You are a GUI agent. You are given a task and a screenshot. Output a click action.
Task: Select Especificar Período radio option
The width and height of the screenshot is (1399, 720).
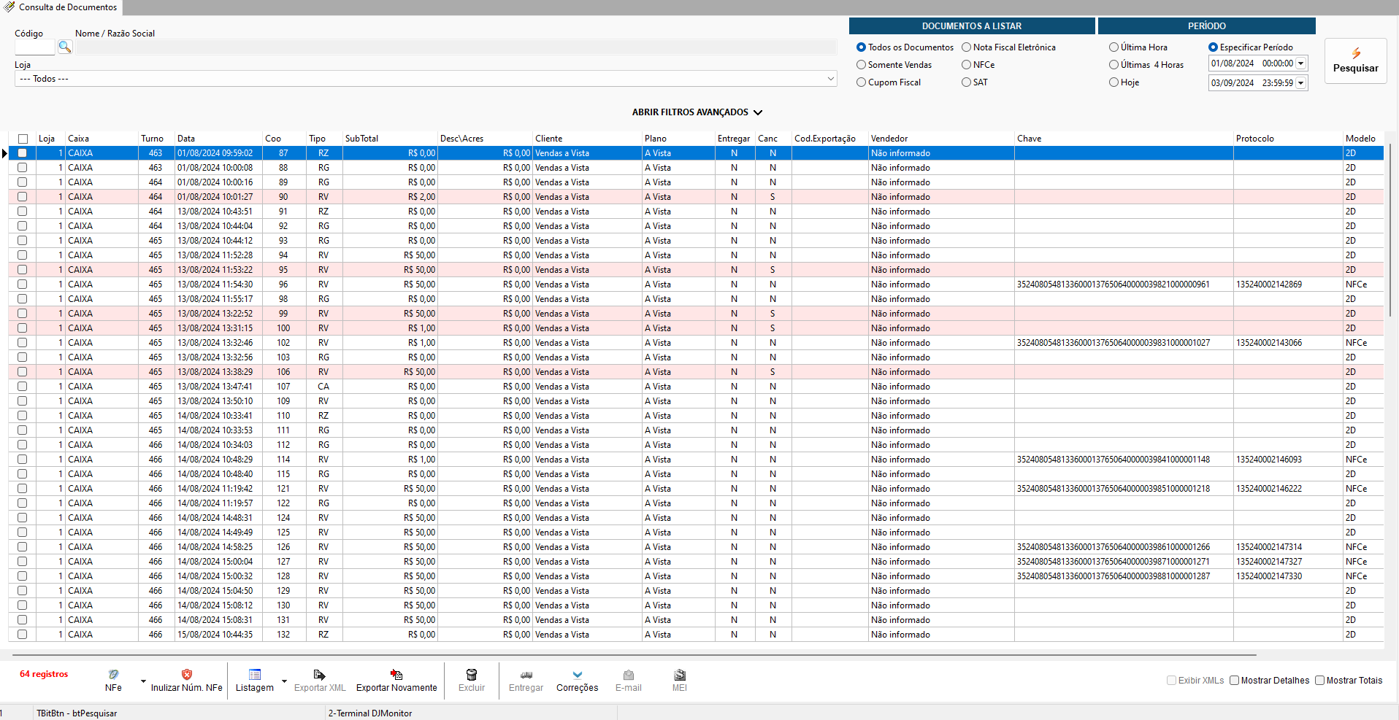point(1213,47)
